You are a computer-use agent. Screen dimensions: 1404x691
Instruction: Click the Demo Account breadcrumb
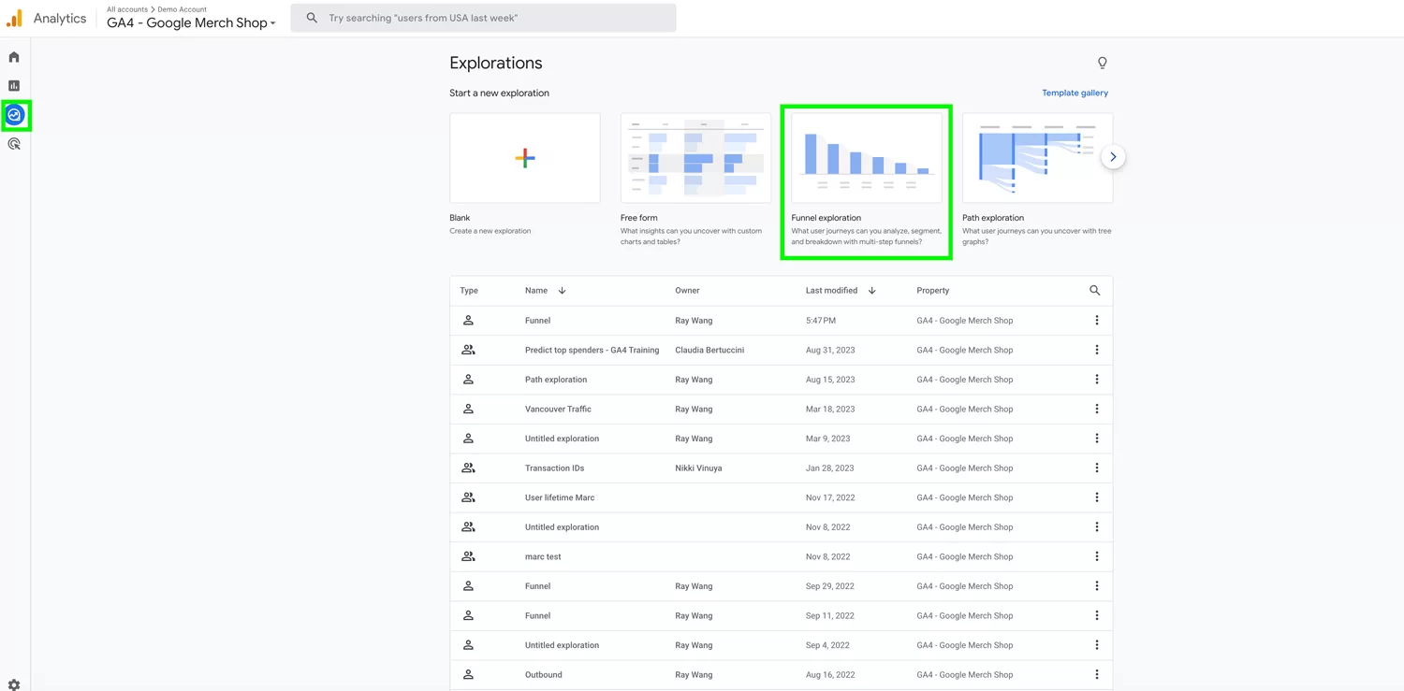tap(183, 9)
